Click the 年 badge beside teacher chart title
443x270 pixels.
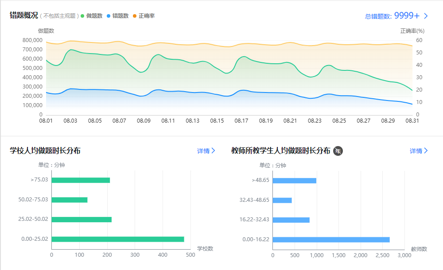338,151
